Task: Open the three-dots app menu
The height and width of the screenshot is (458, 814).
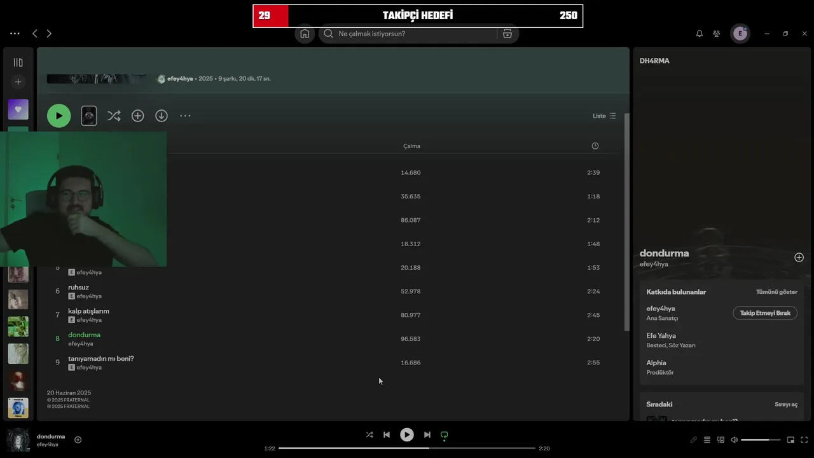Action: pos(15,34)
